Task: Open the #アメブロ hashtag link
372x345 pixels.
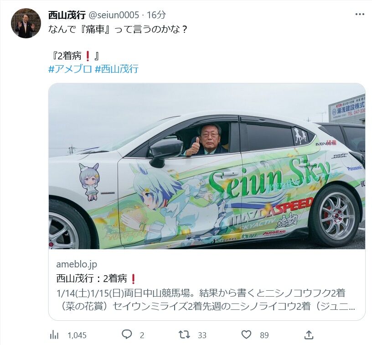Action: click(70, 69)
